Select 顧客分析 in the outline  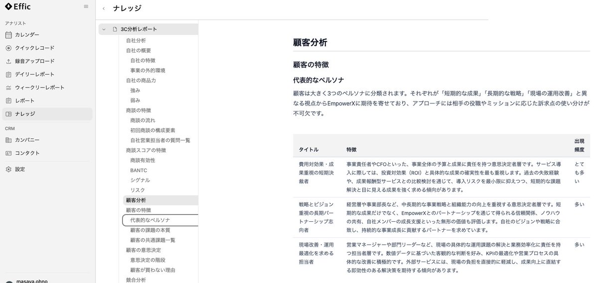pyautogui.click(x=160, y=200)
